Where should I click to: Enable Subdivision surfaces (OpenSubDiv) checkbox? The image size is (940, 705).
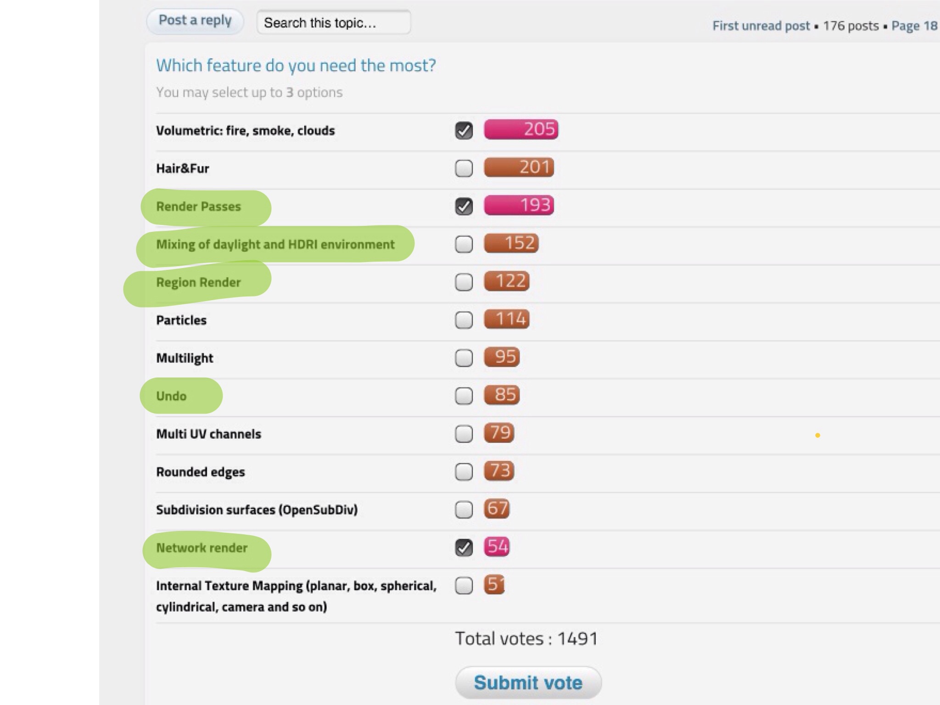(x=464, y=509)
